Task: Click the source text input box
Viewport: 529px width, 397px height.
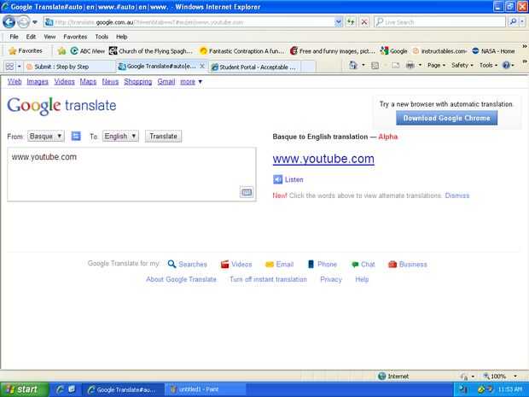Action: (x=131, y=174)
